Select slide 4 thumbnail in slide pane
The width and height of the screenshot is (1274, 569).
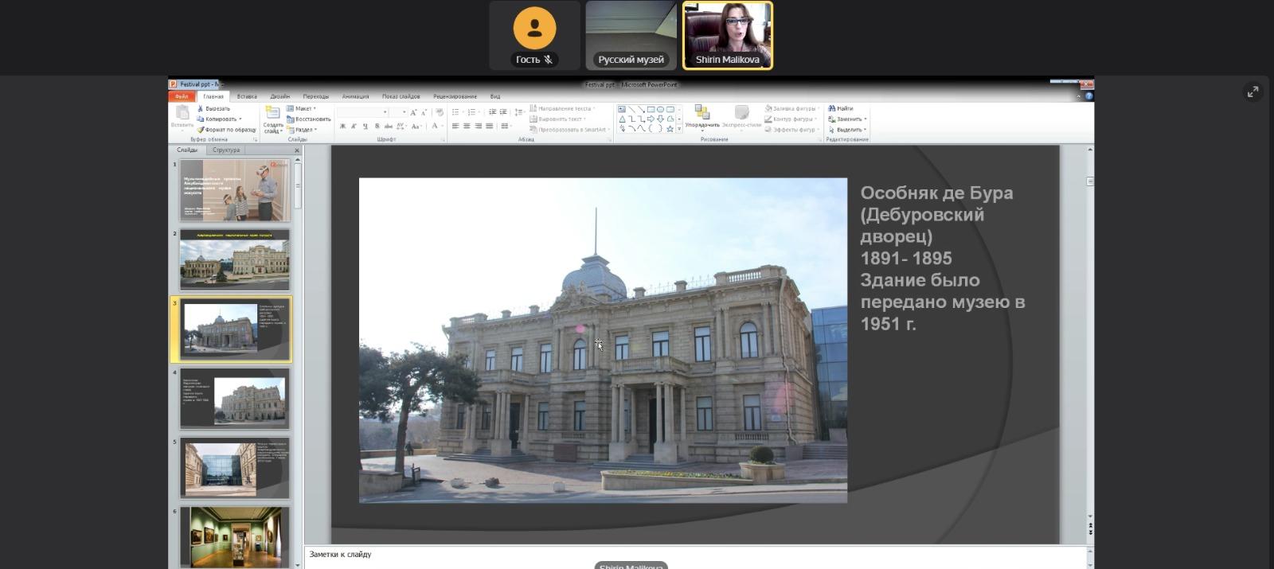click(x=235, y=398)
